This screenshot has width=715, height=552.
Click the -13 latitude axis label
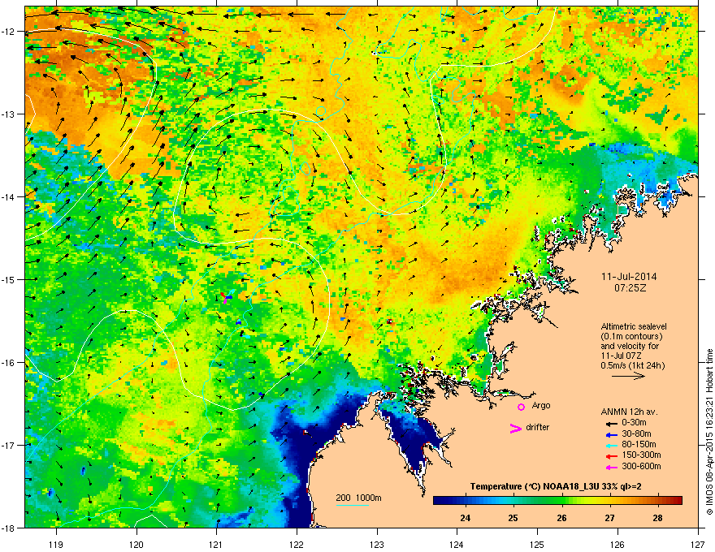pyautogui.click(x=9, y=114)
